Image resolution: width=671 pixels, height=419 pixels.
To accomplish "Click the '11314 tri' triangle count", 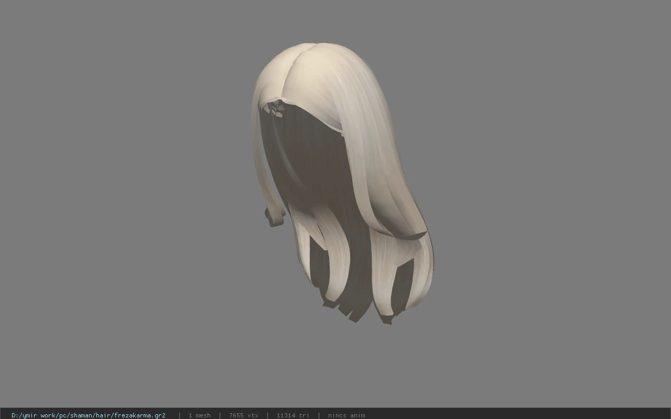I will 293,415.
